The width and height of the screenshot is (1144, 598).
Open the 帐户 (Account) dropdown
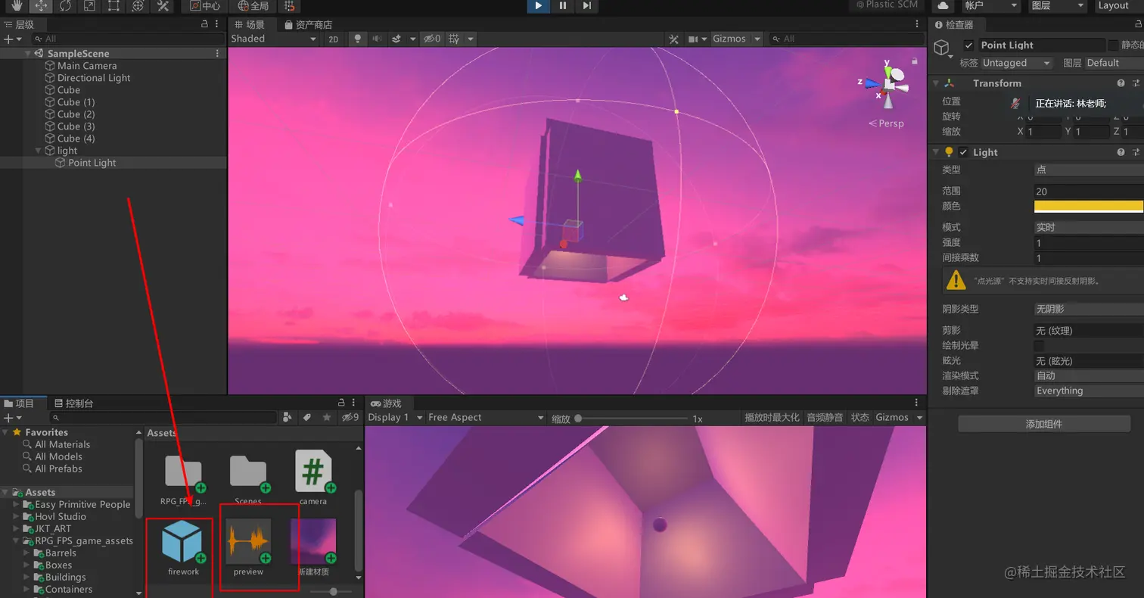(990, 6)
